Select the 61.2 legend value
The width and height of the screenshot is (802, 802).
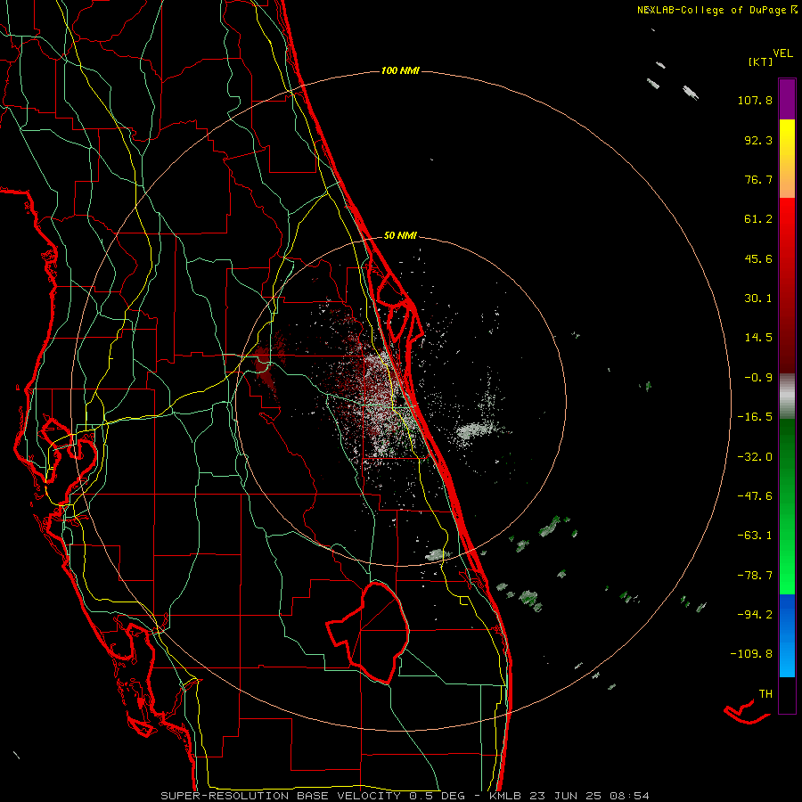point(758,219)
